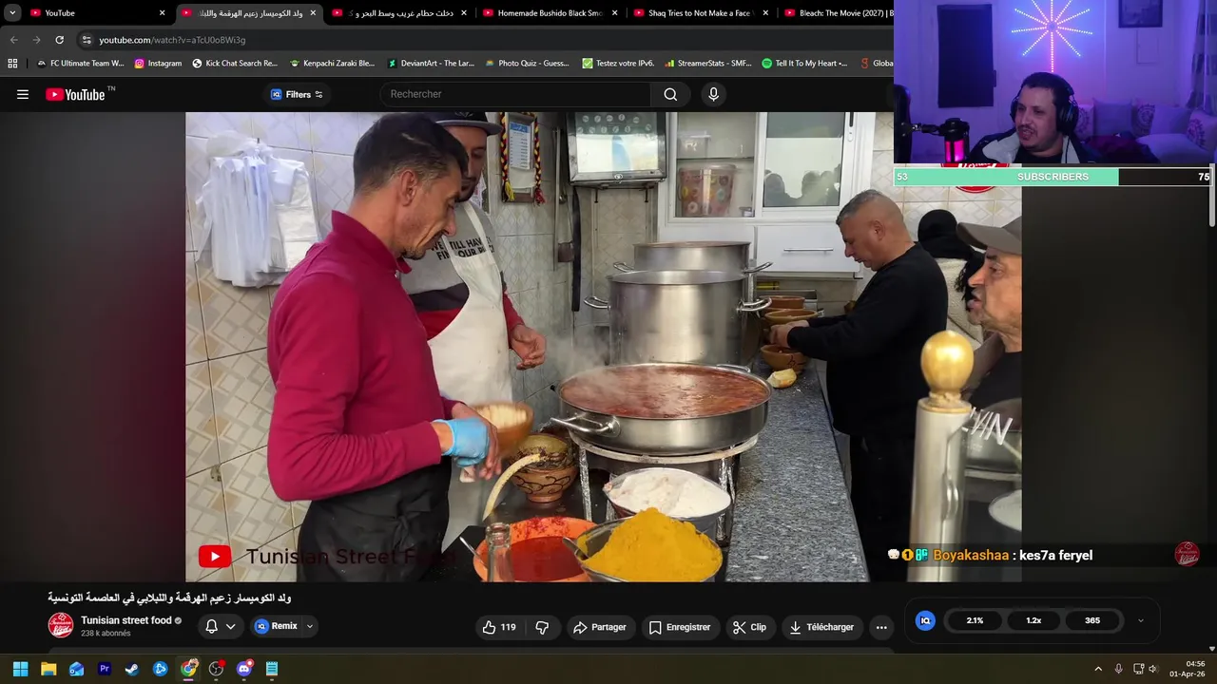Viewport: 1217px width, 684px height.
Task: Open Discord from the taskbar
Action: (244, 669)
